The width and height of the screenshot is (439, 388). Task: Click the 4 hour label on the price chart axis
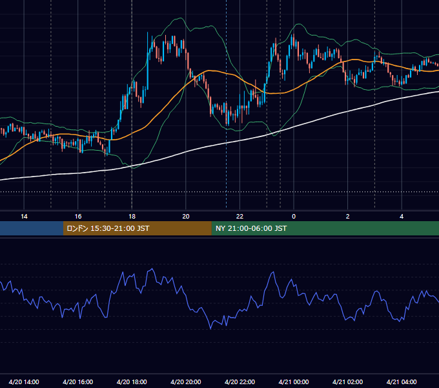(x=402, y=217)
